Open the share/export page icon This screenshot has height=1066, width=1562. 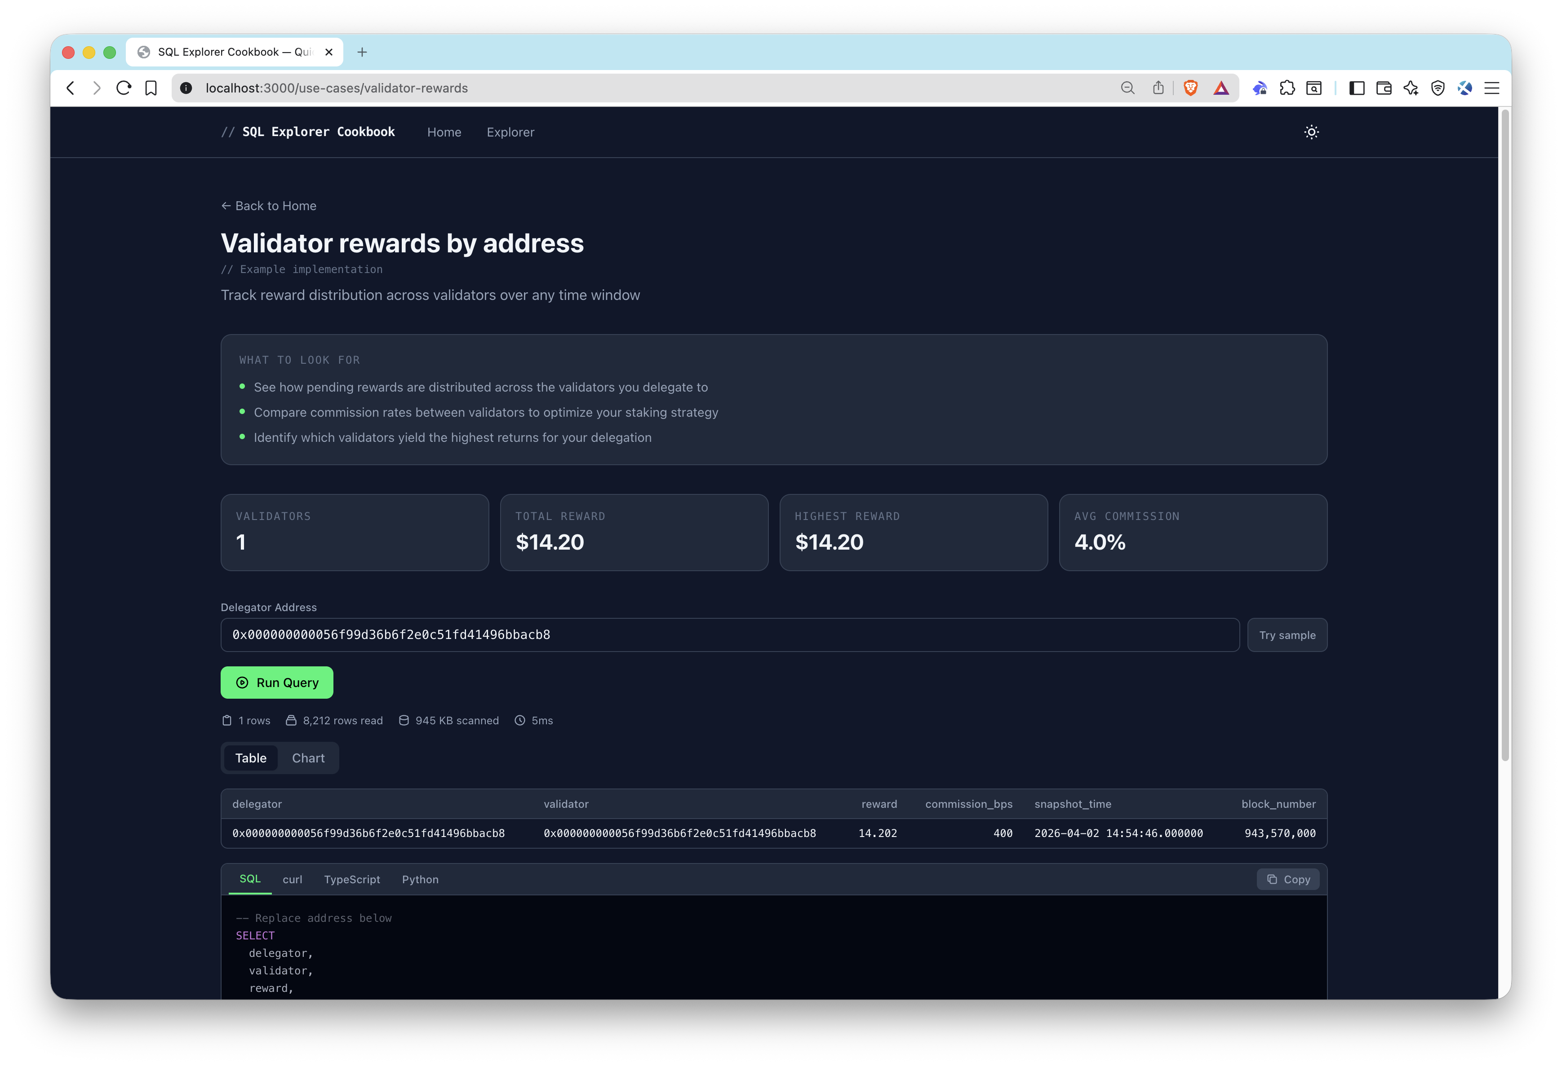pyautogui.click(x=1158, y=88)
